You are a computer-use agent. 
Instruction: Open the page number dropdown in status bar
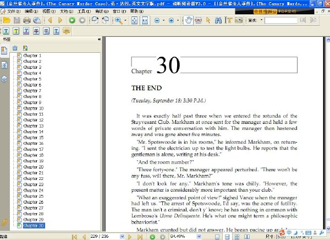(122, 237)
